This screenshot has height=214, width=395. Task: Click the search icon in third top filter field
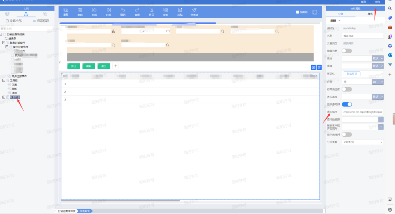point(222,31)
